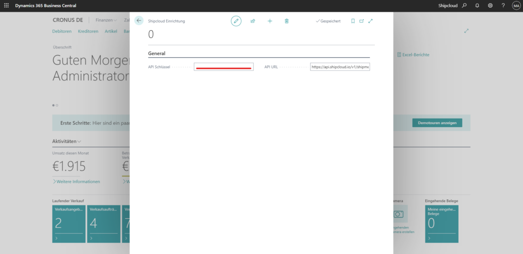Open the settings gear in the top bar
The image size is (523, 254).
[490, 5]
